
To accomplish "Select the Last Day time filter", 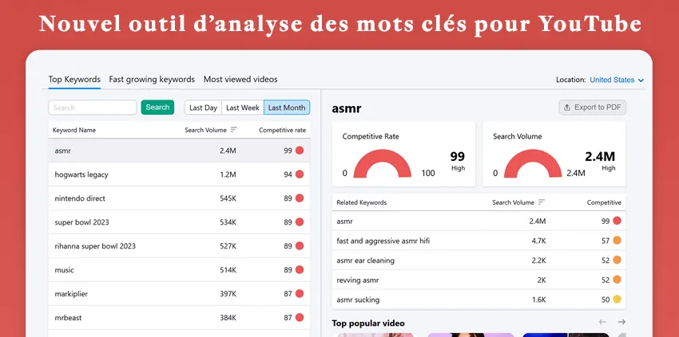I will (203, 108).
